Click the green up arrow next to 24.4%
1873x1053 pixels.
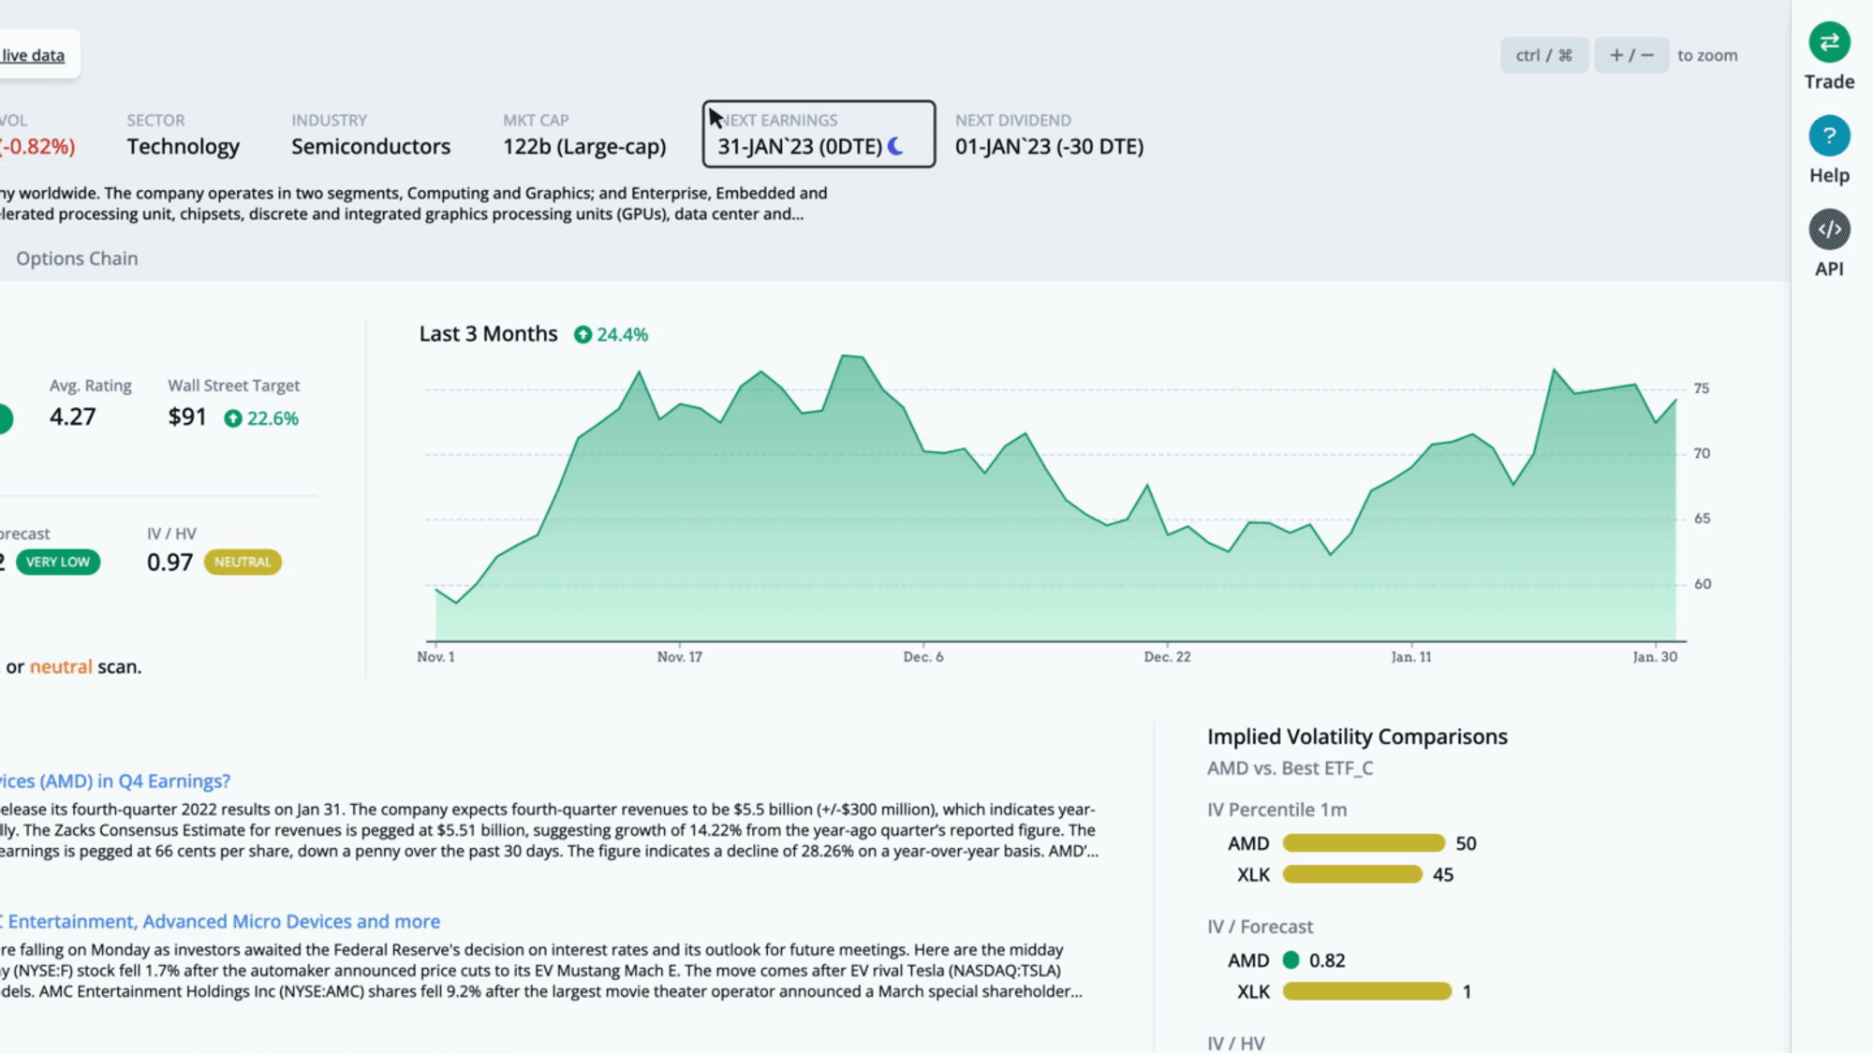(583, 335)
